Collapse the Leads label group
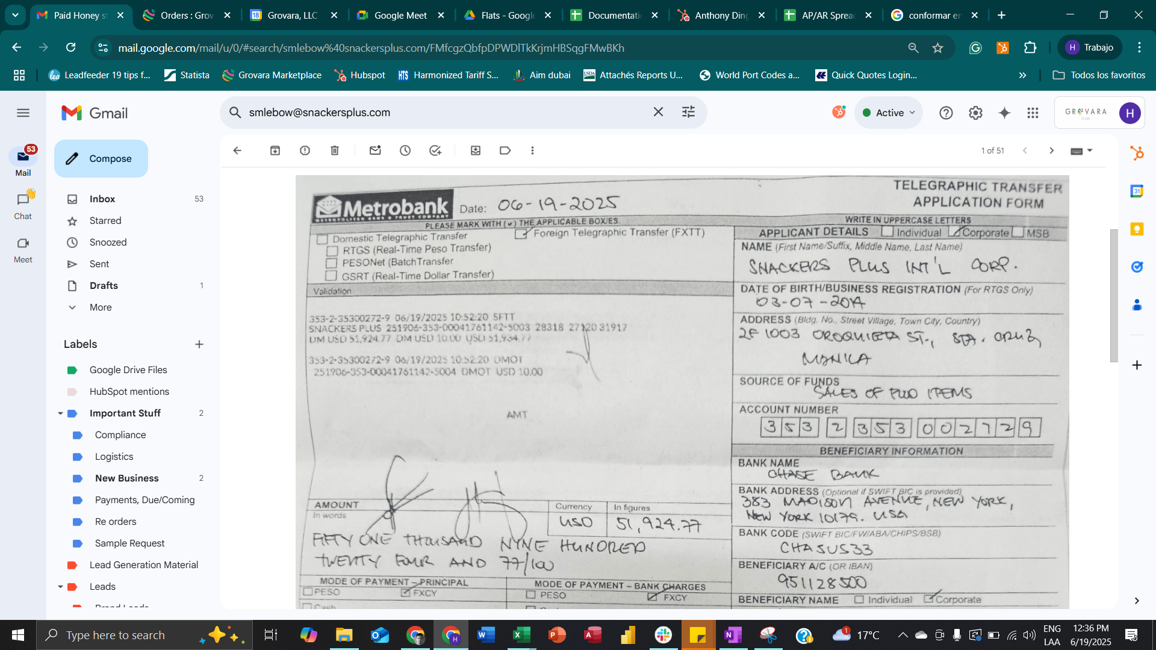Image resolution: width=1156 pixels, height=650 pixels. [60, 587]
